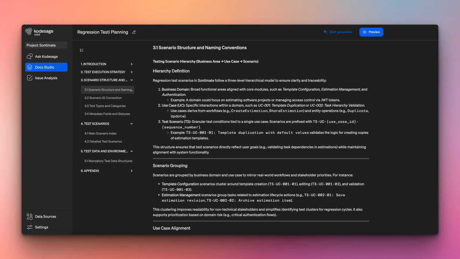Click the Issue Analysis checkmark icon

click(30, 78)
